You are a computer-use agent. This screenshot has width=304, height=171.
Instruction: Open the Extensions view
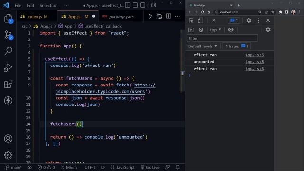click(8, 84)
